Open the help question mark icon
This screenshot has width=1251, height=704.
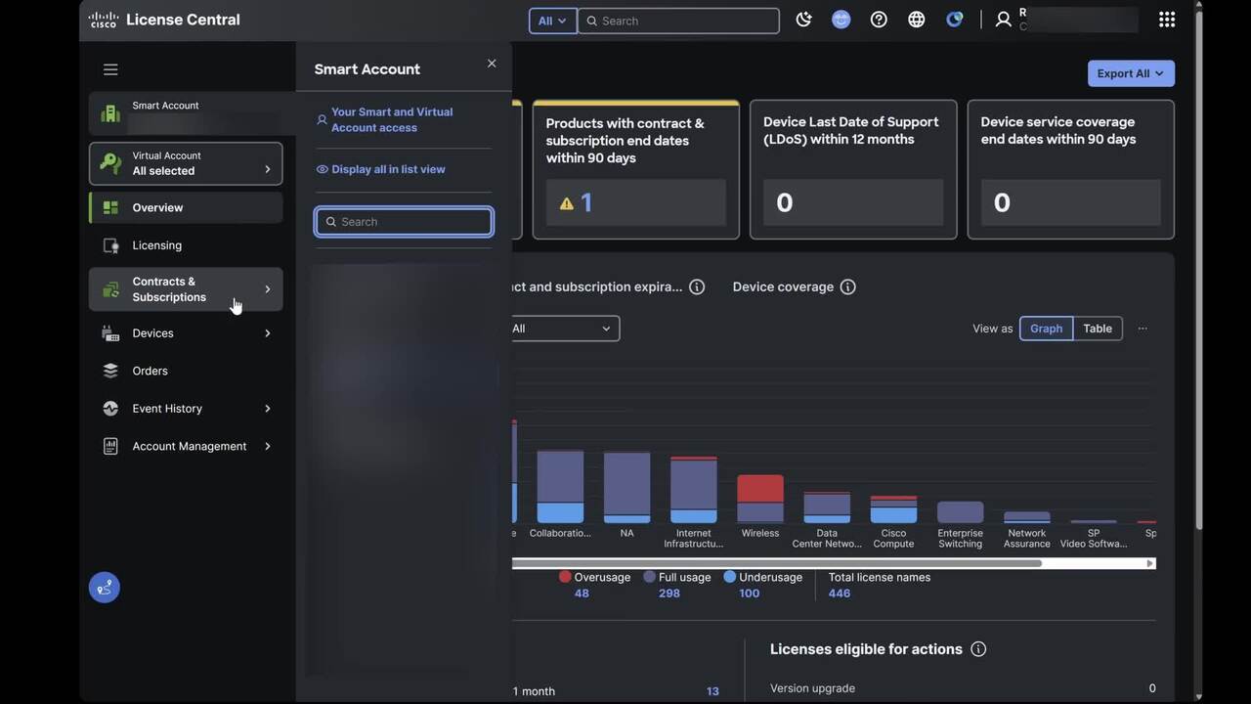tap(879, 20)
